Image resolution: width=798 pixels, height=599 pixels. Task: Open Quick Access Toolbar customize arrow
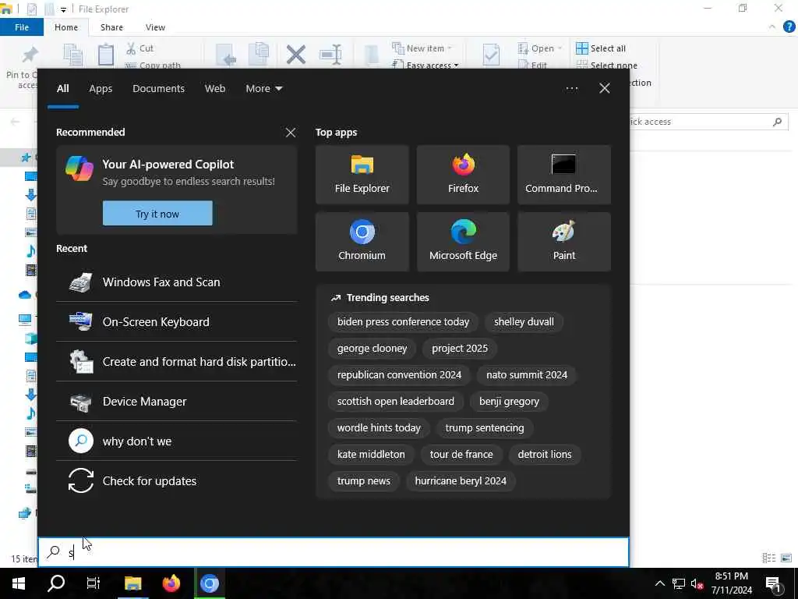[63, 9]
